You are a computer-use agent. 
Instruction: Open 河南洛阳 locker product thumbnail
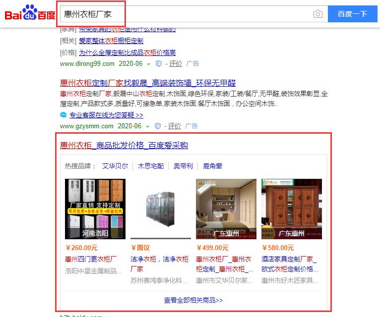tap(95, 209)
